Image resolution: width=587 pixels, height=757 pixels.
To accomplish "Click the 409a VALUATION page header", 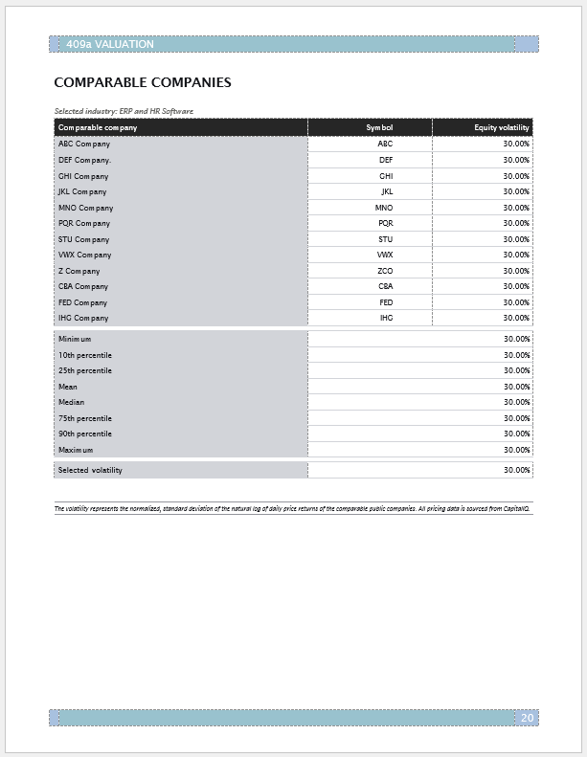I will [x=111, y=44].
